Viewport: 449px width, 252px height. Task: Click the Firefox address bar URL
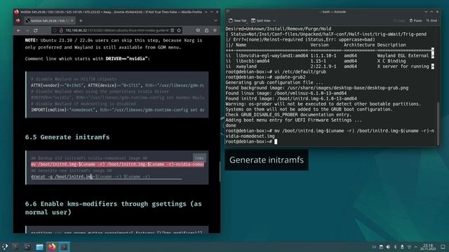click(117, 30)
